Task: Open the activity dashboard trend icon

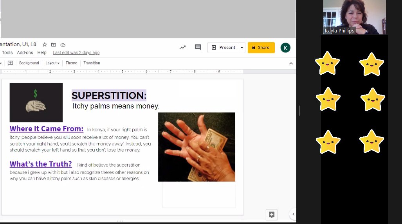Action: pos(182,47)
